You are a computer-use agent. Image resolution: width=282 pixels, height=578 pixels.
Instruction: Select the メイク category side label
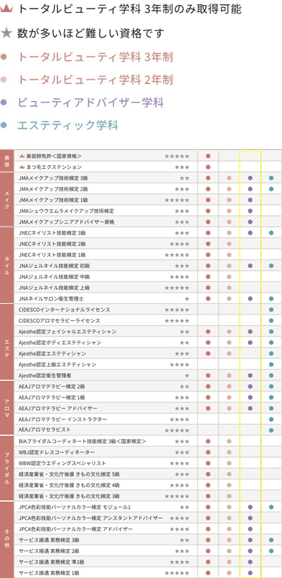7,199
